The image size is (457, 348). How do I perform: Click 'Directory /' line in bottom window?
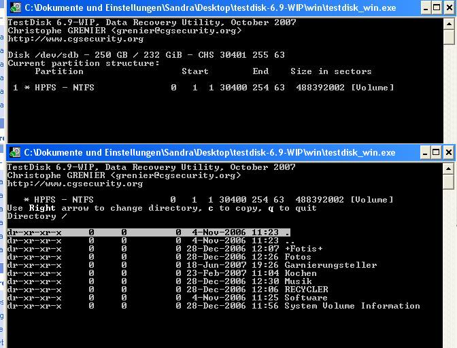pos(37,216)
